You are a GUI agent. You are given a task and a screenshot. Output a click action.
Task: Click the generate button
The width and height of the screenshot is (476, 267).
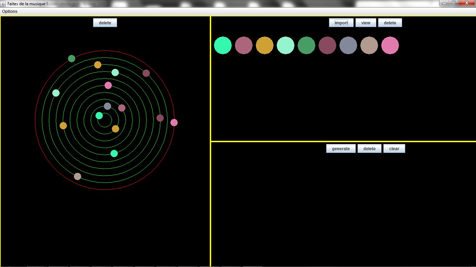[x=340, y=149]
